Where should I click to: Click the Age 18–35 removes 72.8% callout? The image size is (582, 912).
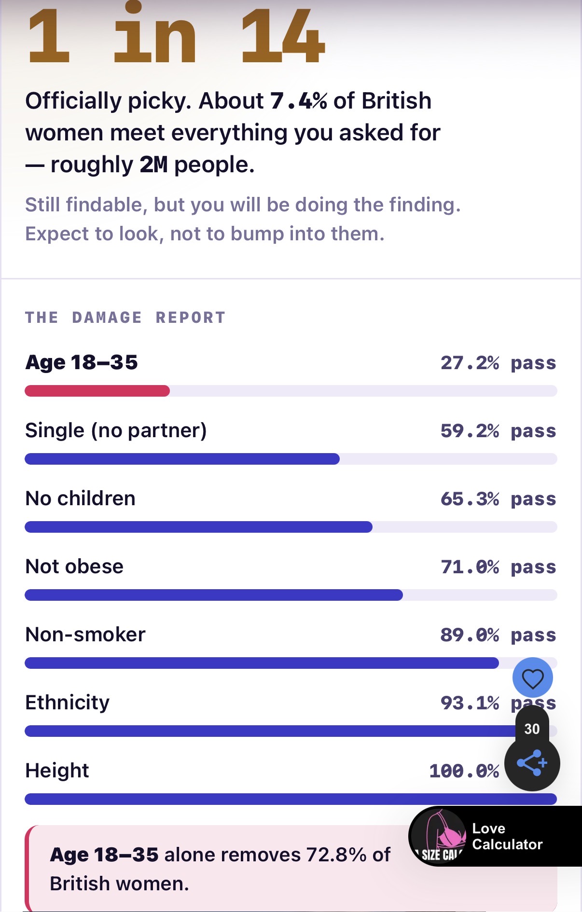click(x=291, y=869)
